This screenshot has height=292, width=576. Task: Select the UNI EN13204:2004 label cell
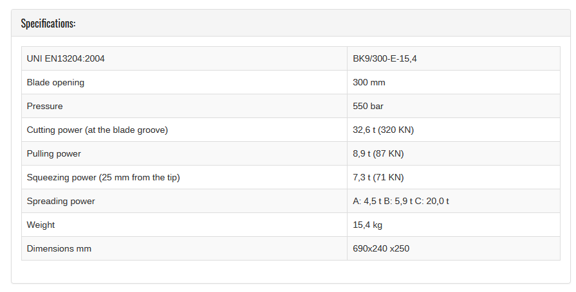pos(184,58)
